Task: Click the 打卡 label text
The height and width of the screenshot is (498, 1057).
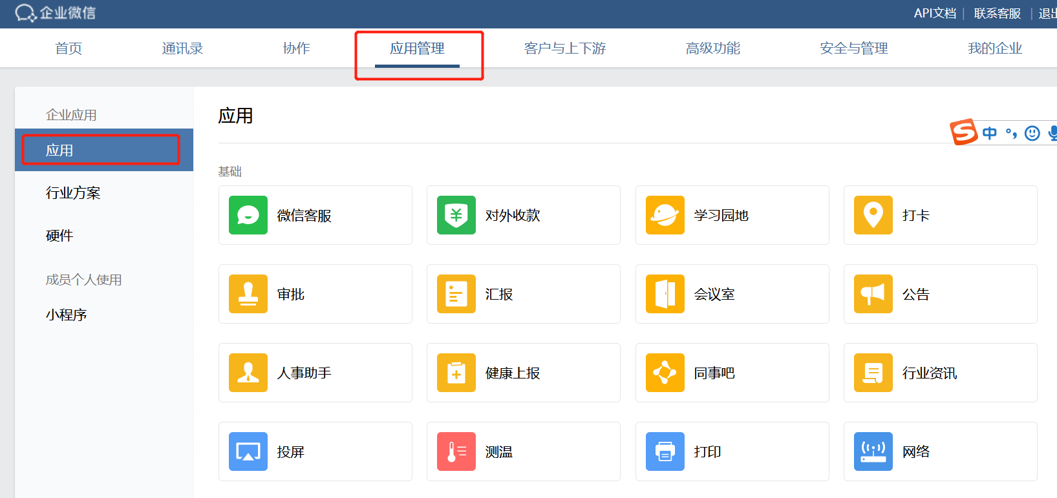Action: click(916, 216)
